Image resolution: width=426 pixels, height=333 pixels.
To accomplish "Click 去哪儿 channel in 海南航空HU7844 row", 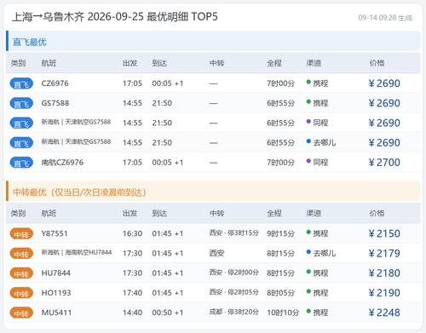I will (321, 253).
